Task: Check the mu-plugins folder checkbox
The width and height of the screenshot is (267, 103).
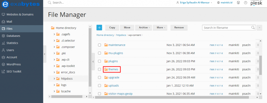Action: (x=99, y=53)
